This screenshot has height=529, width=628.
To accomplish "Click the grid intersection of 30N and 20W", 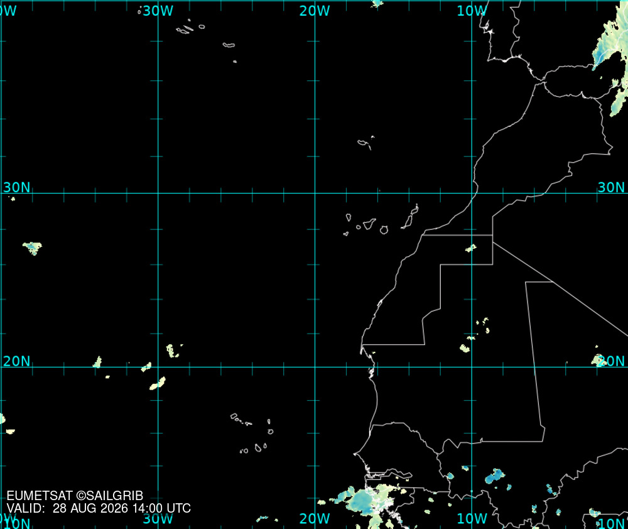I will [315, 193].
